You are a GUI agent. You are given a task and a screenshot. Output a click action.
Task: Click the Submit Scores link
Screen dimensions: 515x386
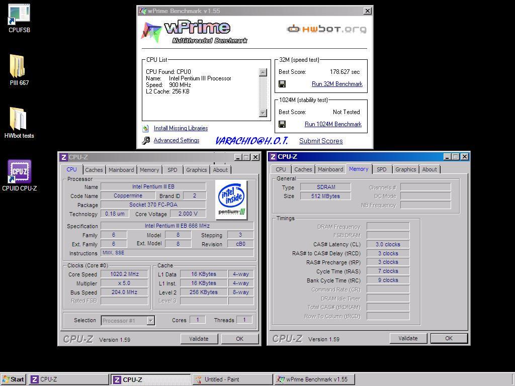(321, 141)
